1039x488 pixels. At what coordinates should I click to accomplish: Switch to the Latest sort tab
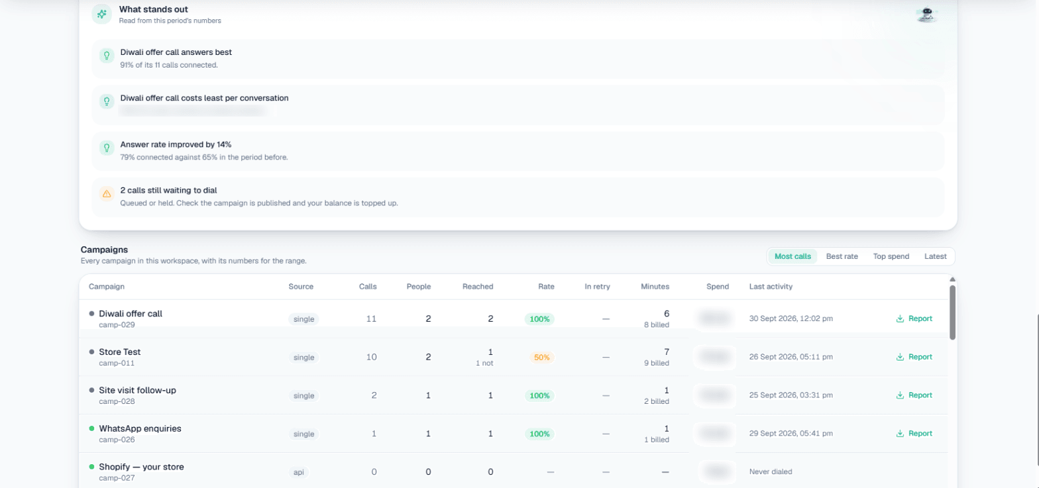pos(936,256)
